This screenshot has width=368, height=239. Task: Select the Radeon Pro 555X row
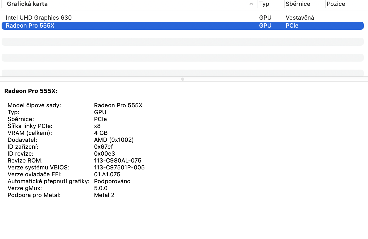coord(183,26)
